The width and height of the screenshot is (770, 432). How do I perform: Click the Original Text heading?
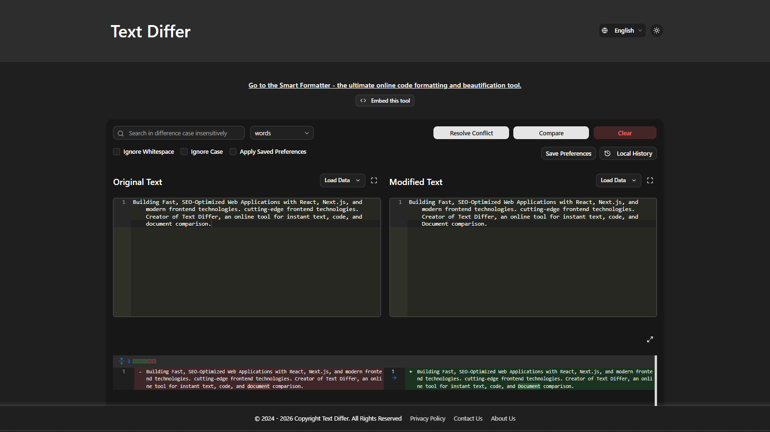click(138, 182)
